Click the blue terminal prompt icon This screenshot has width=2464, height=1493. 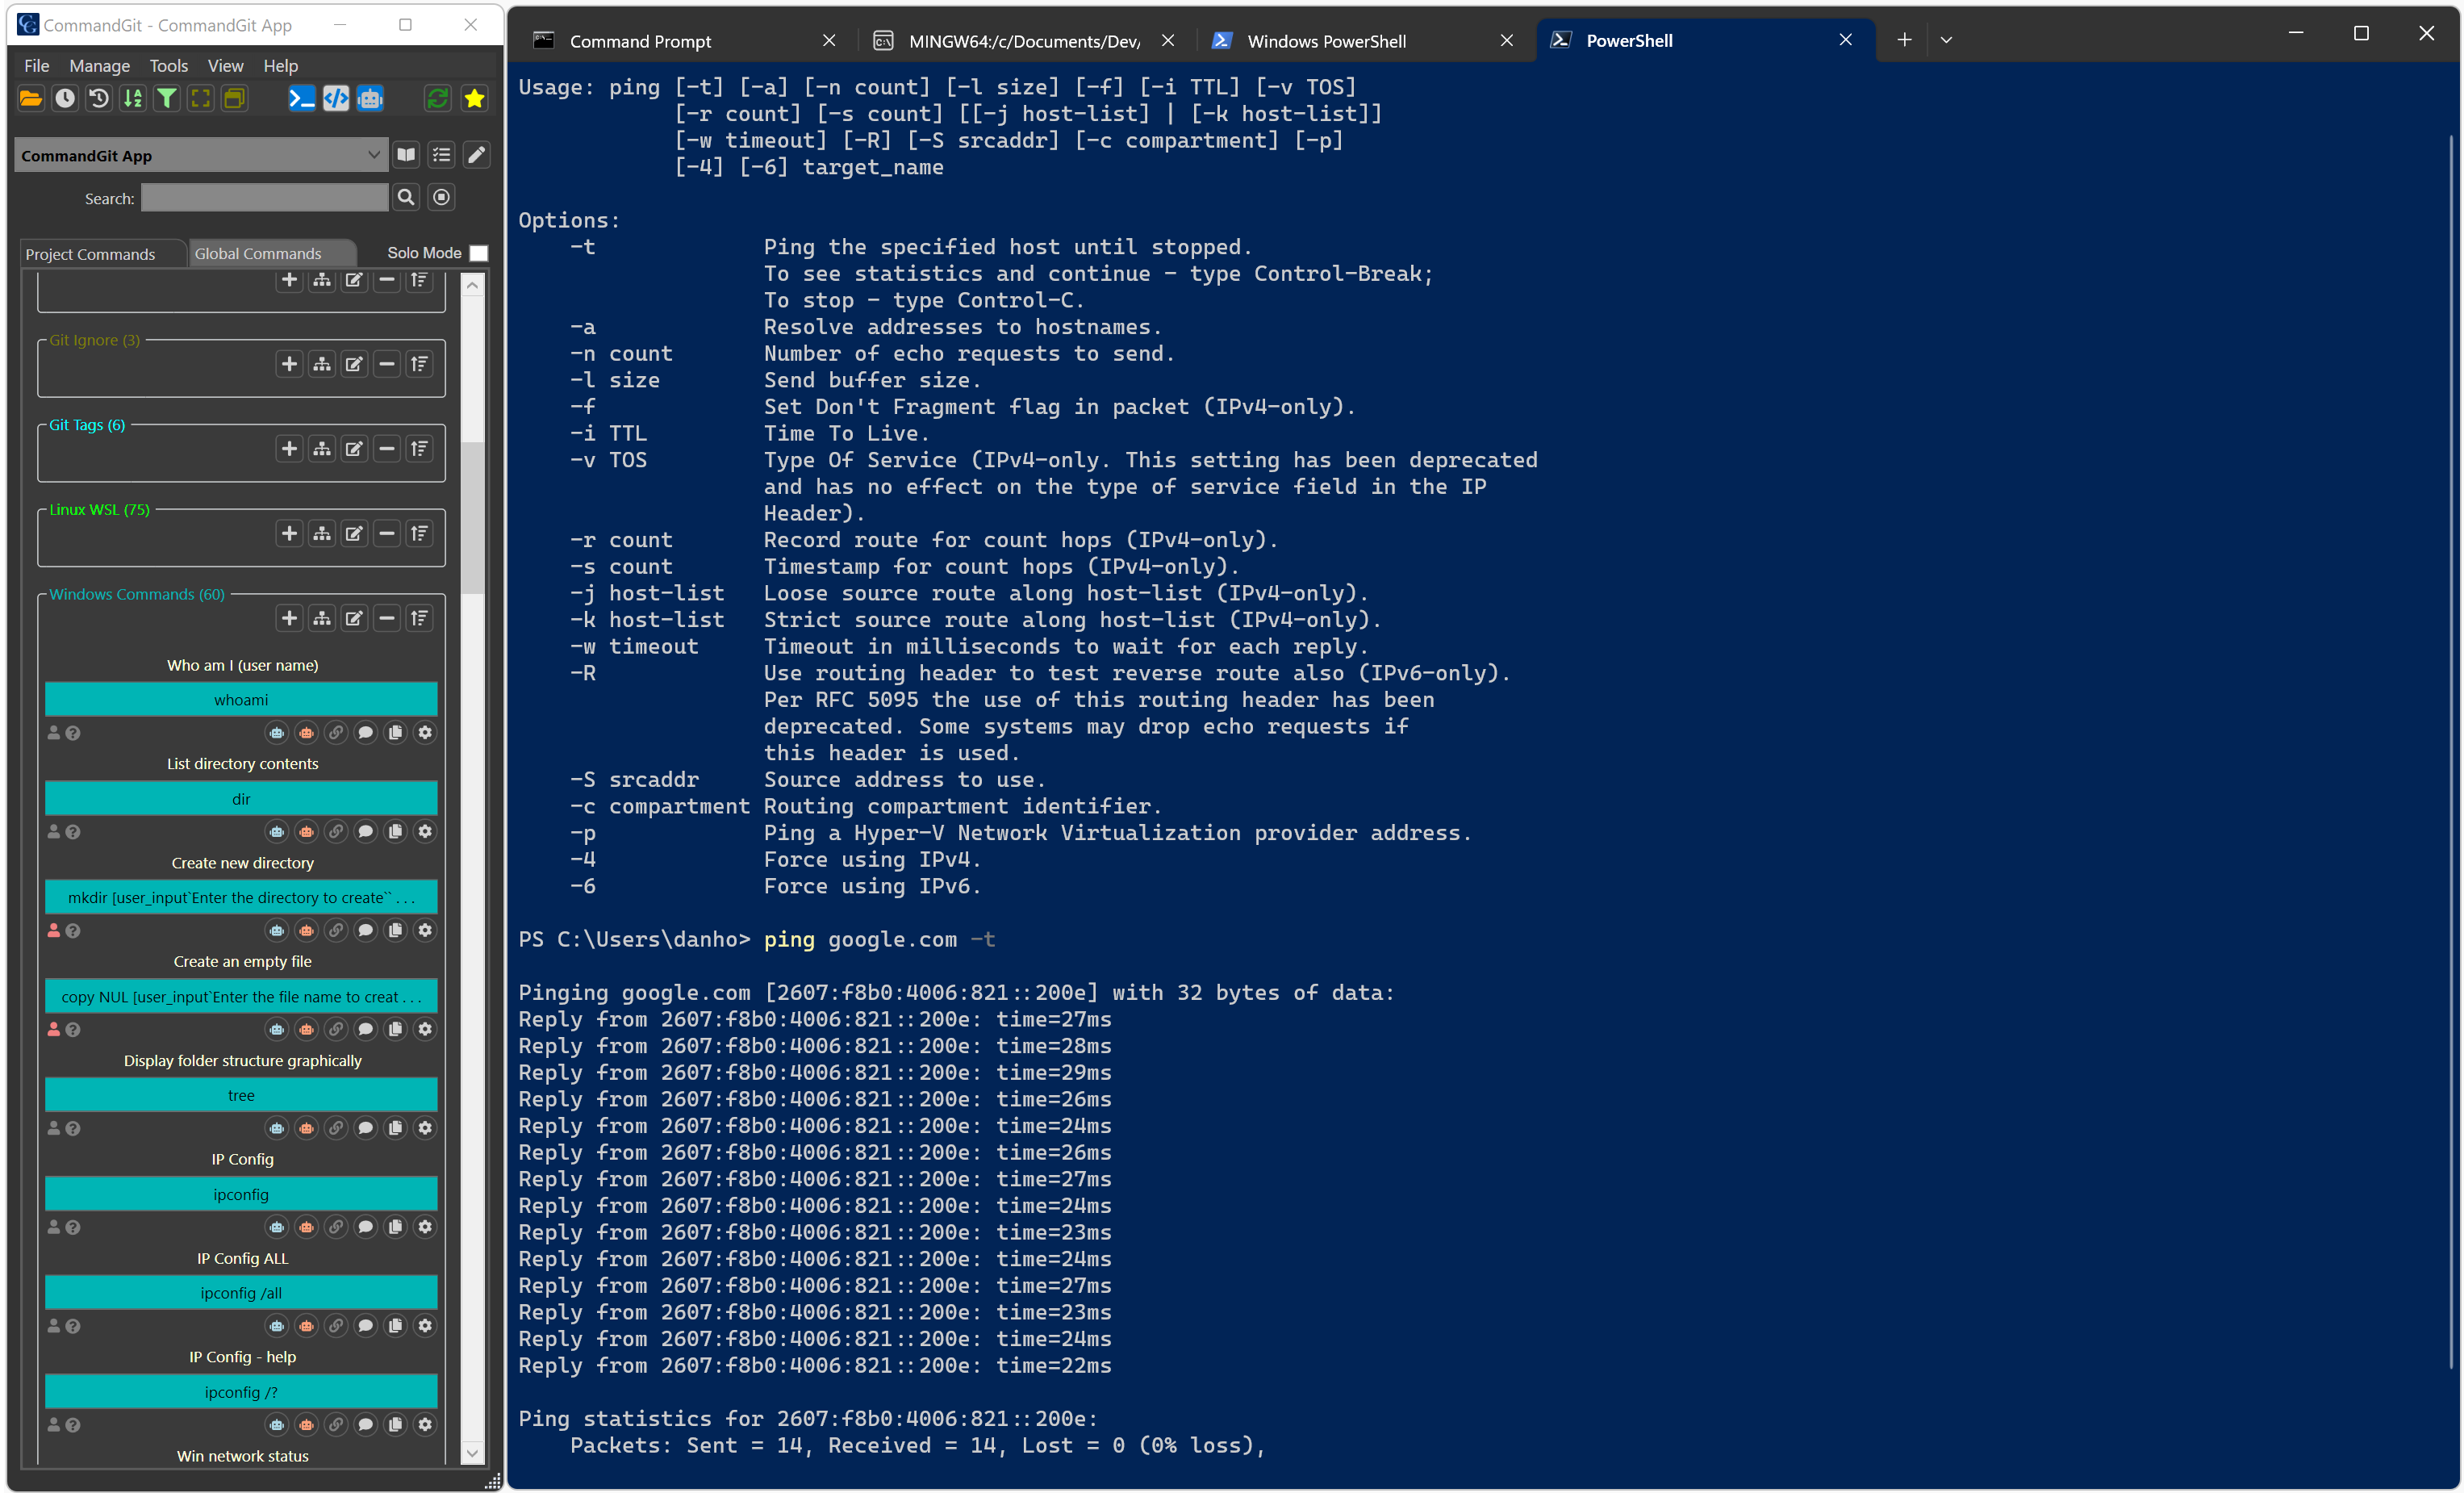[x=301, y=98]
